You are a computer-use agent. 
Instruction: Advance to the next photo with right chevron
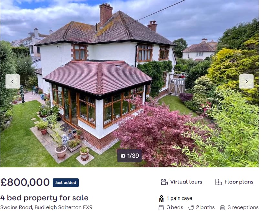[246, 81]
